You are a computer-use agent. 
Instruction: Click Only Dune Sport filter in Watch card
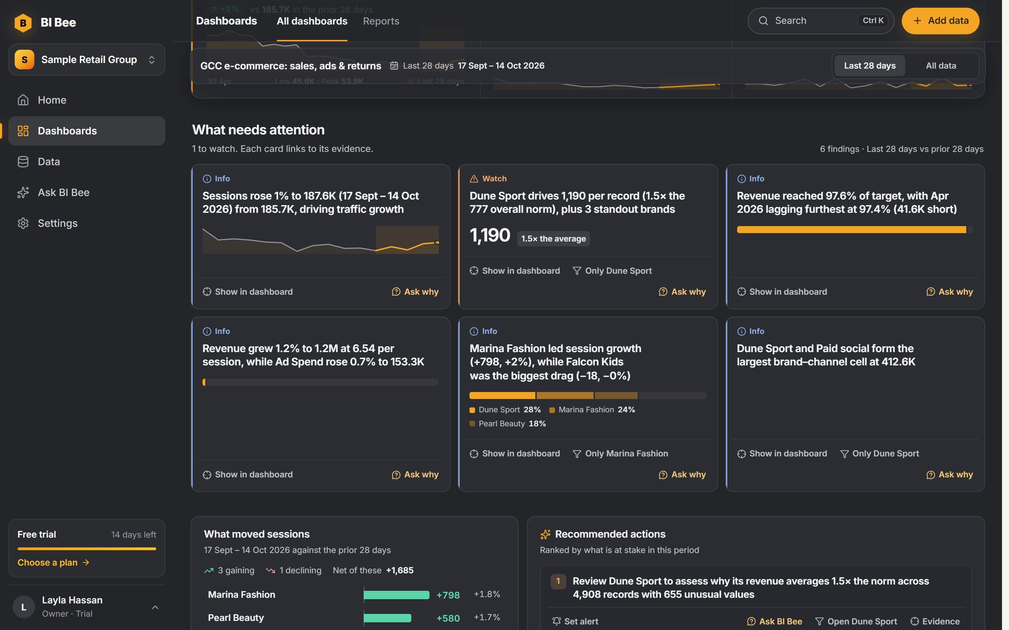click(612, 271)
